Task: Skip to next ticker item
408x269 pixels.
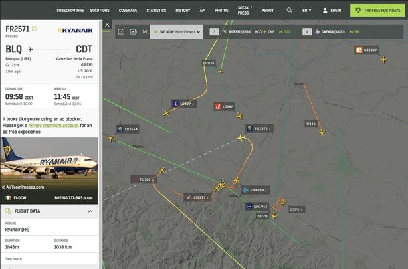Action: click(145, 31)
